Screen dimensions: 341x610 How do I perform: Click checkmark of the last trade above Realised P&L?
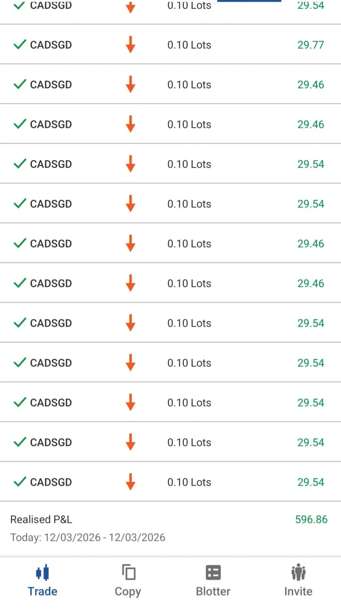(x=20, y=482)
